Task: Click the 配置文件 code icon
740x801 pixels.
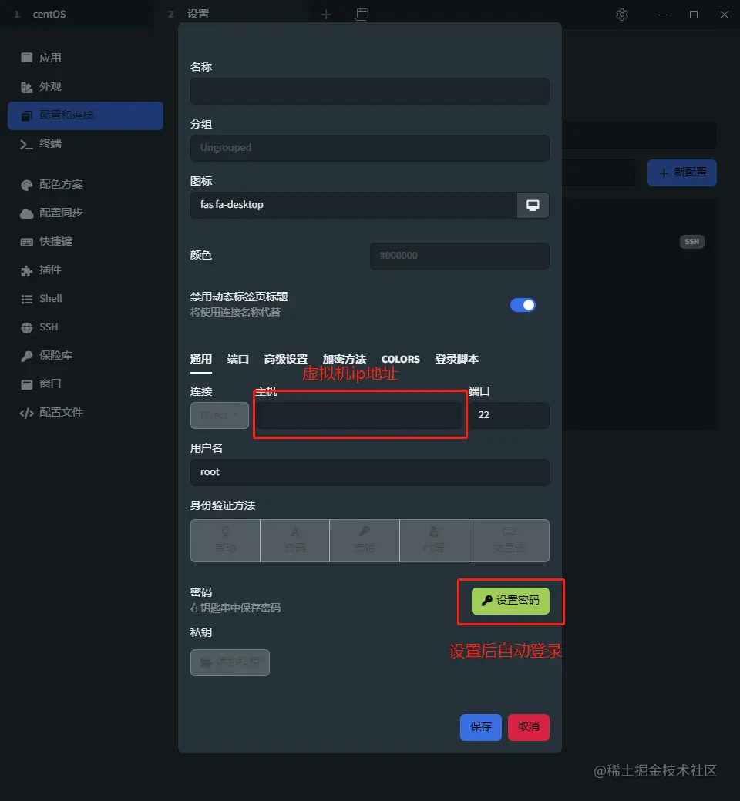Action: tap(26, 413)
